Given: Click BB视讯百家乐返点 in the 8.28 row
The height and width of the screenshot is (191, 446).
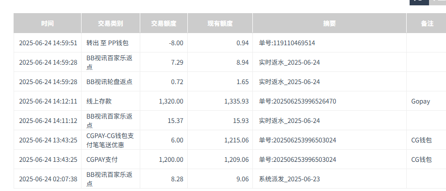Looking at the screenshot, I should pyautogui.click(x=110, y=179).
